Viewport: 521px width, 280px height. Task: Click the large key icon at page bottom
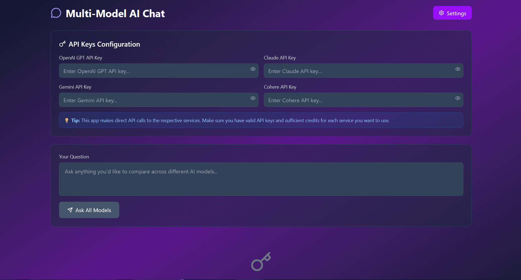[261, 261]
